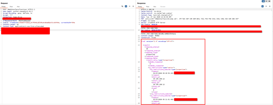
Task: Click the opening <response_status> tag
Action: [x=152, y=47]
